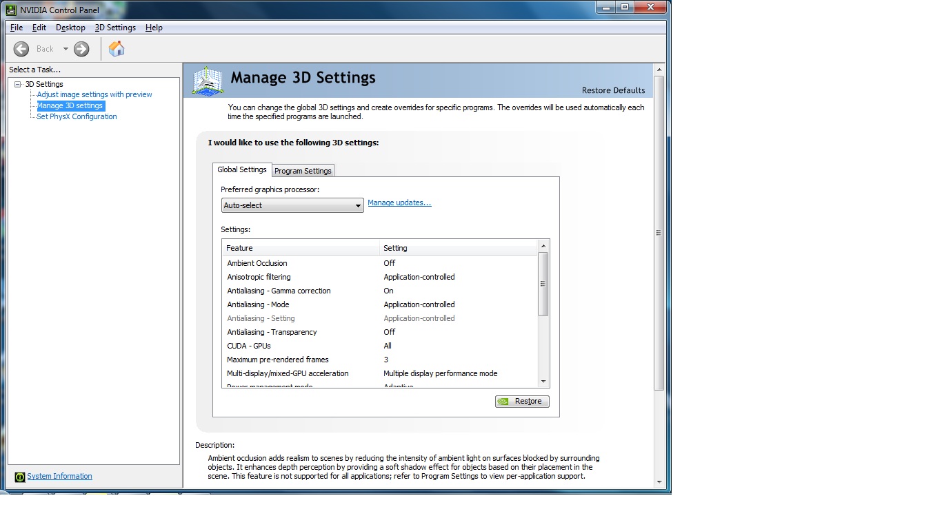Click the Manage 3D Settings header icon
Image resolution: width=942 pixels, height=529 pixels.
click(208, 81)
